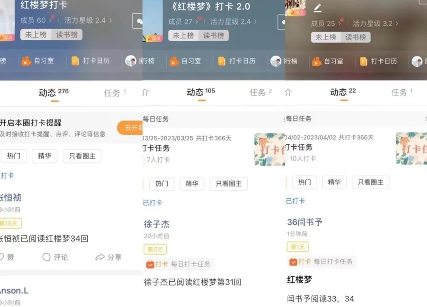
Task: Select the 动态 105 tab
Action: click(x=201, y=92)
